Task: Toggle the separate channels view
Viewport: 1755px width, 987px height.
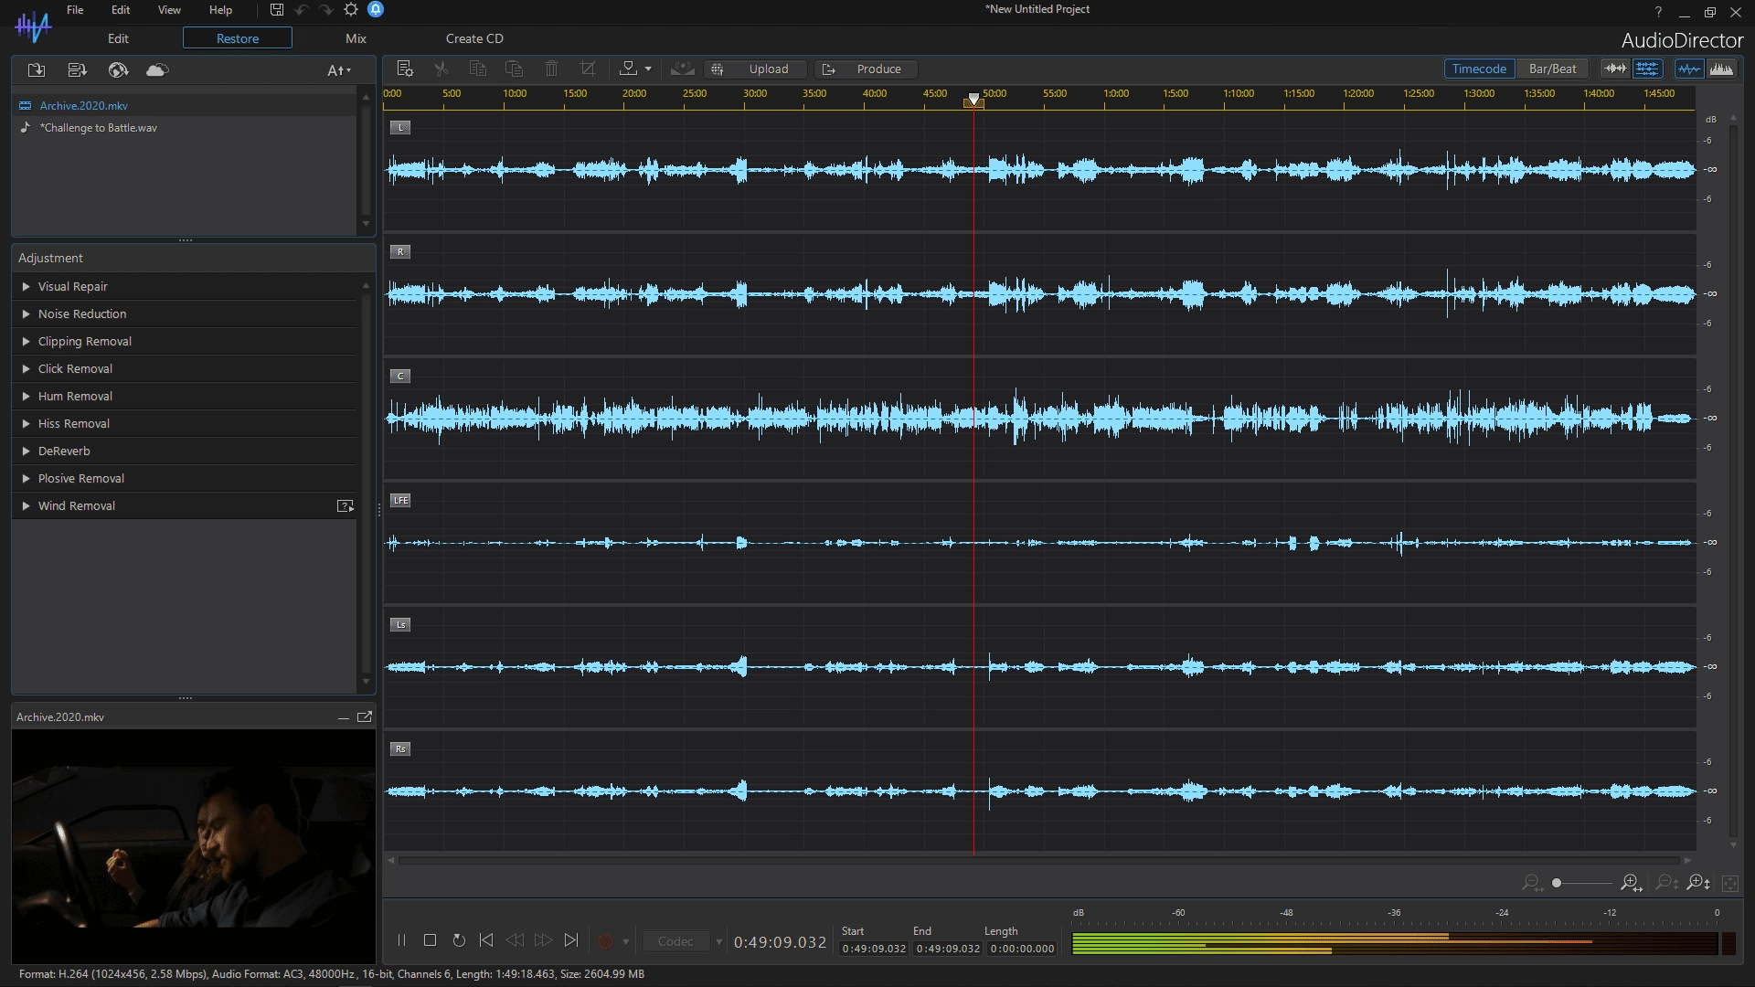Action: tap(1647, 69)
